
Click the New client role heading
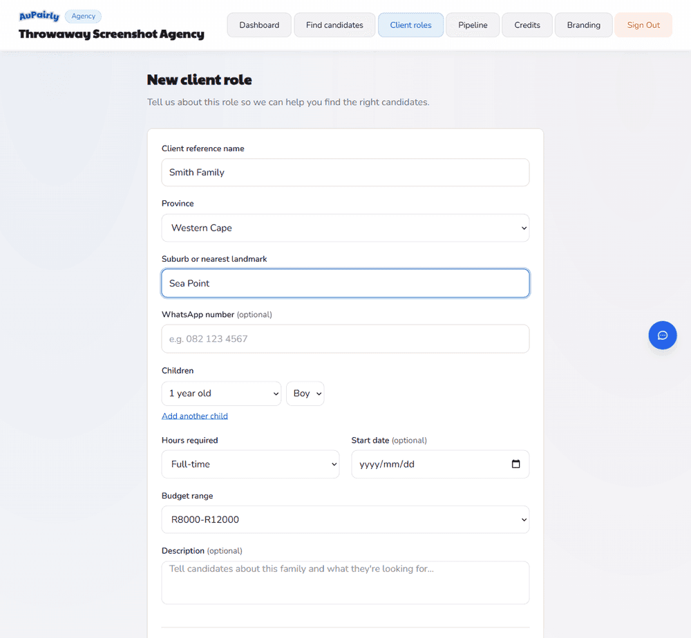(x=199, y=79)
